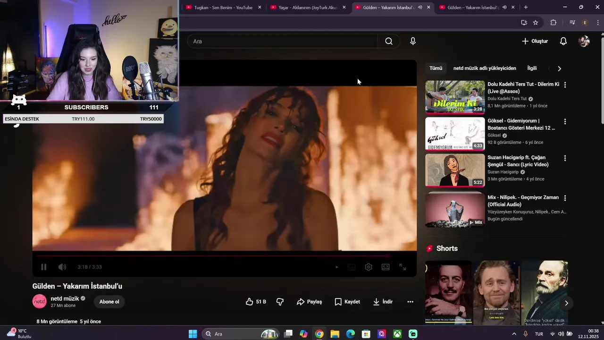Focus the Ara search field
Viewport: 604px width, 340px height.
(282, 41)
